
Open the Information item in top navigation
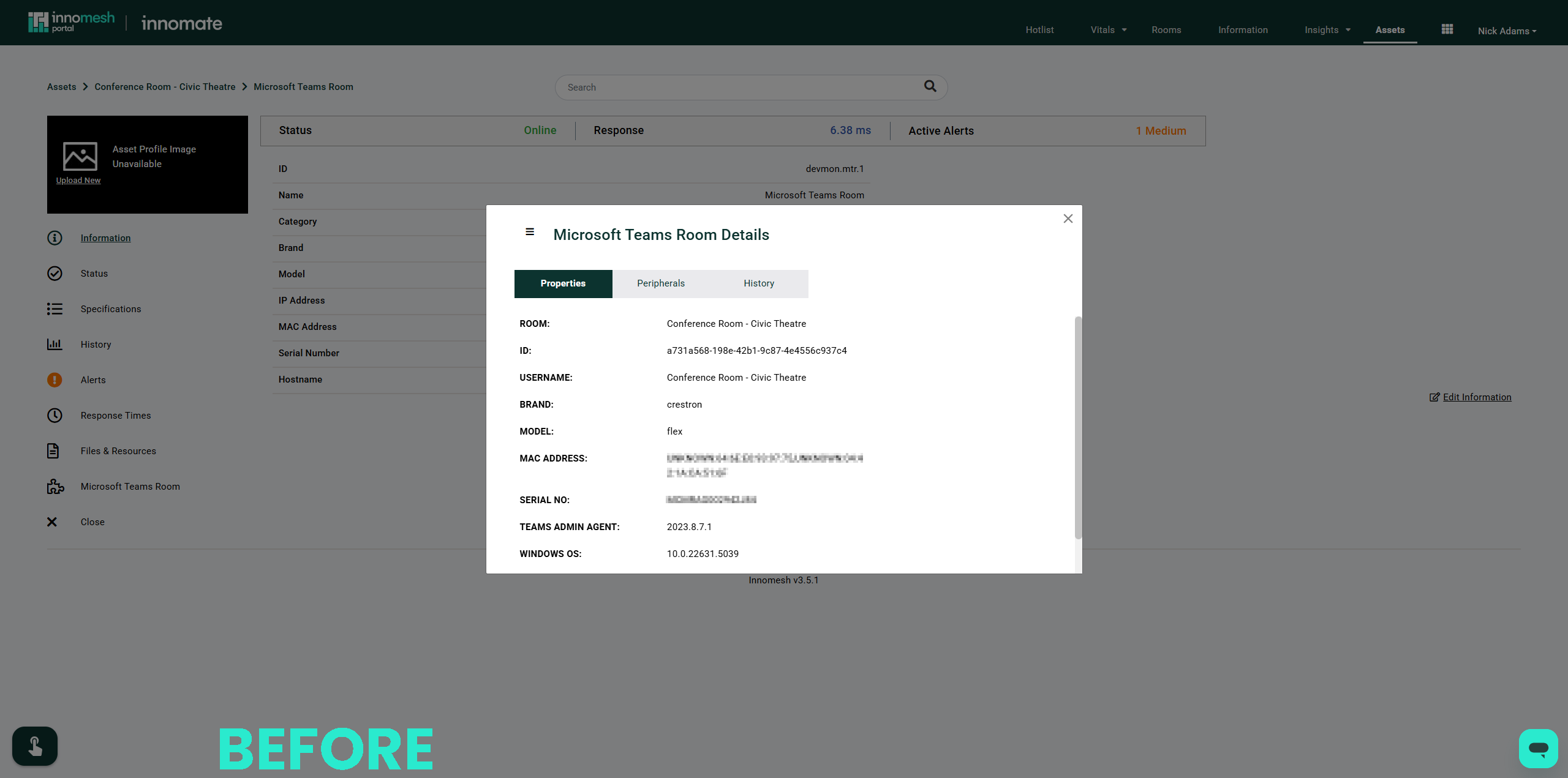[1243, 30]
